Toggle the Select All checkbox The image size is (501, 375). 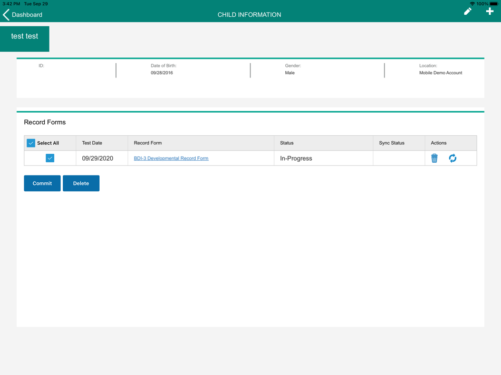(x=31, y=143)
